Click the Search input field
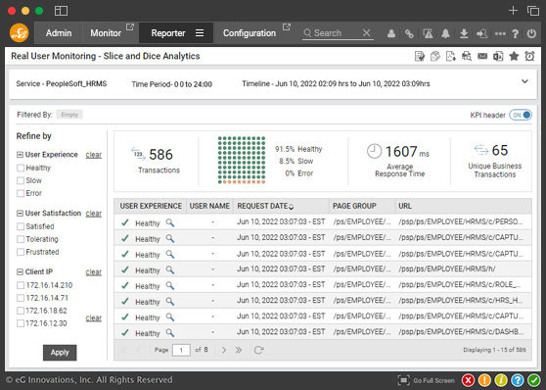546x390 pixels. click(337, 33)
